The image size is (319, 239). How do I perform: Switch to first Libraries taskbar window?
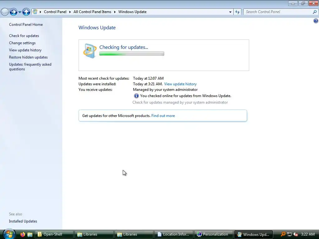[94, 234]
